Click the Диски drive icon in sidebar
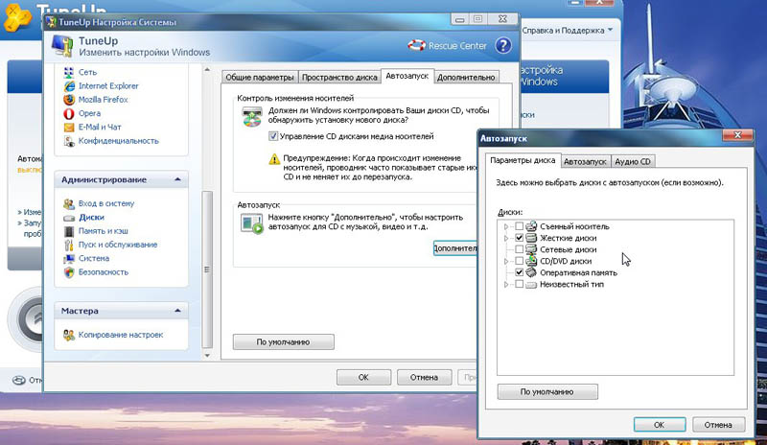Image resolution: width=767 pixels, height=445 pixels. [69, 218]
